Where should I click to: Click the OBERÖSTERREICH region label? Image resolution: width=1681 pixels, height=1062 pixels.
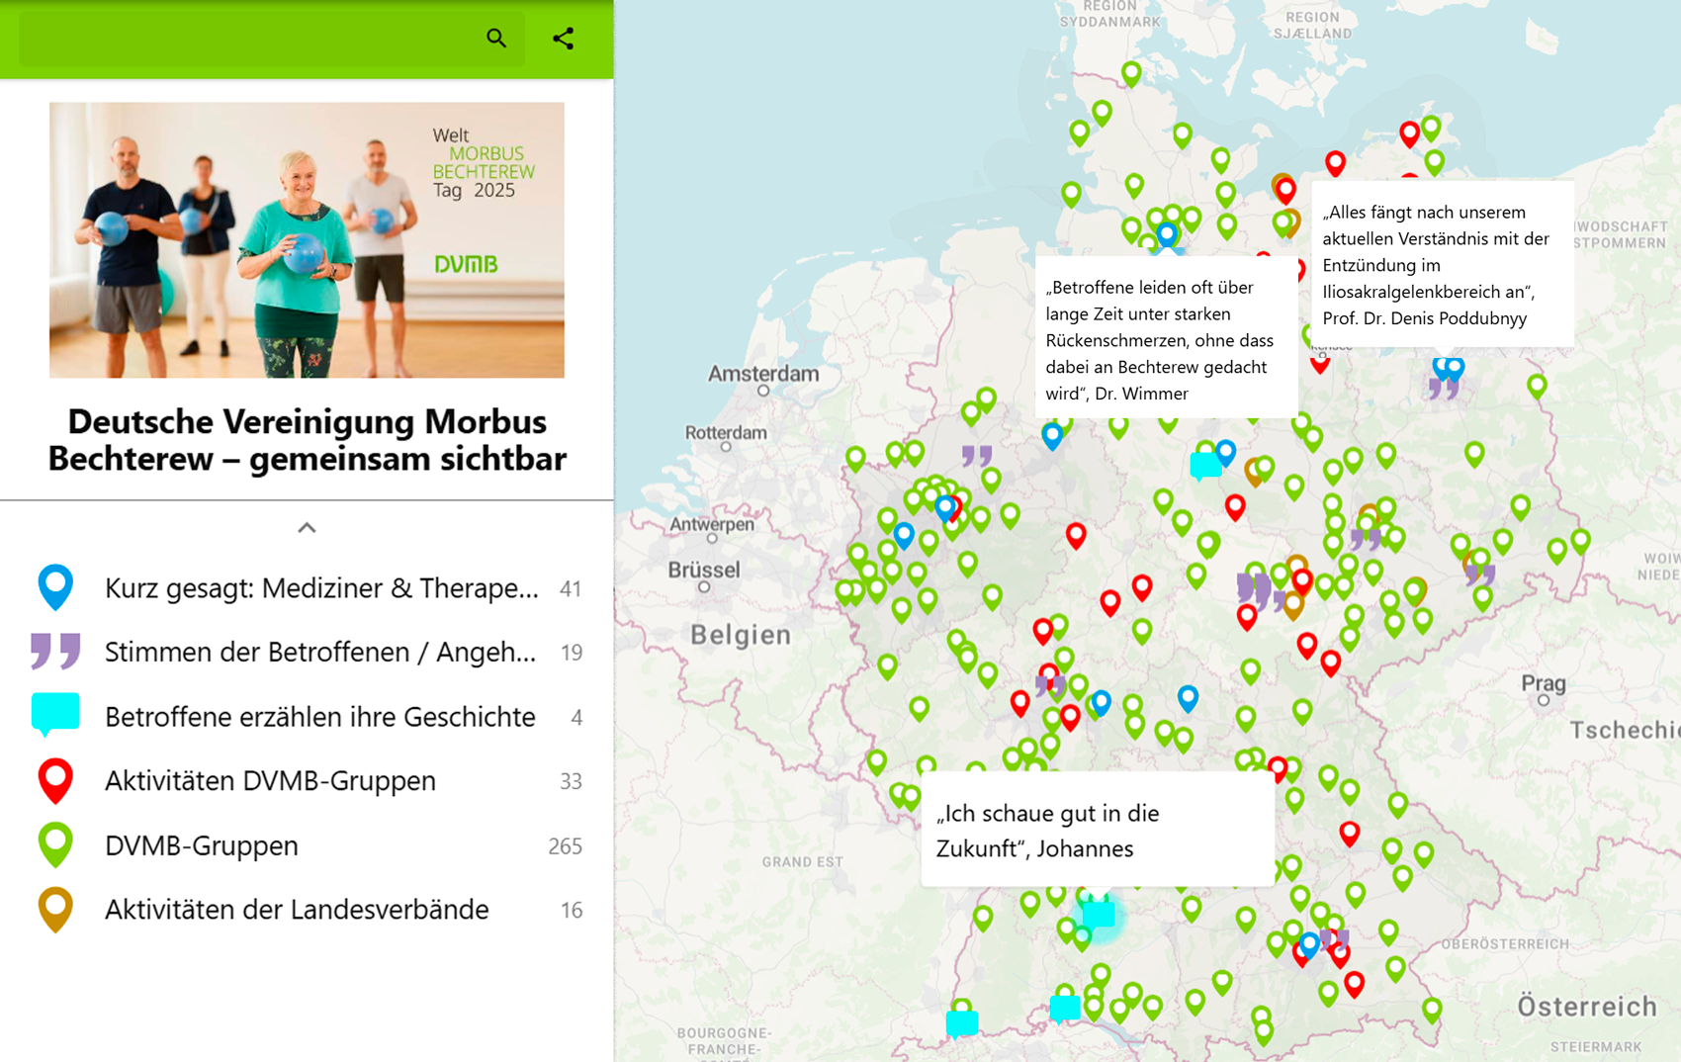[1505, 943]
